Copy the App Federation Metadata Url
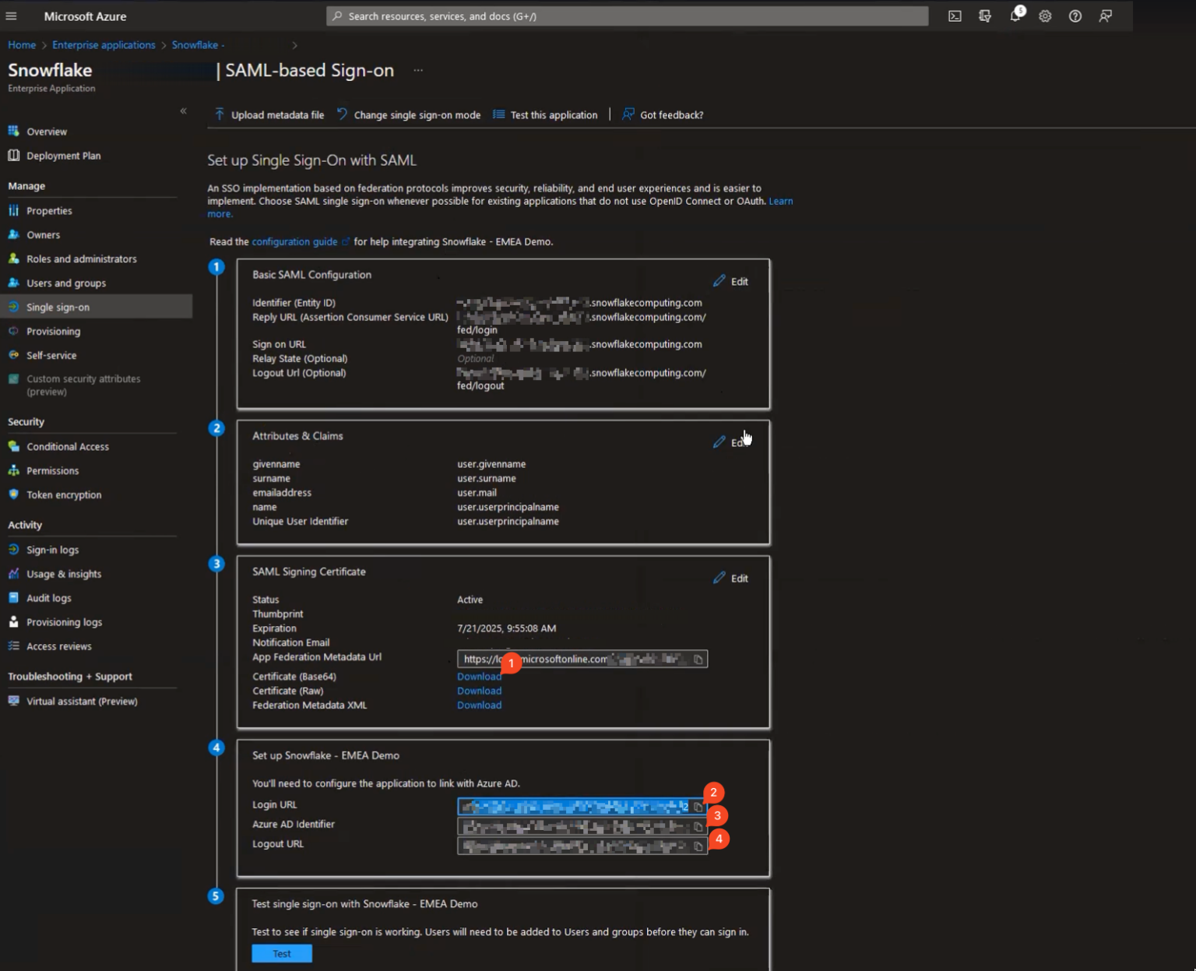Viewport: 1196px width, 971px height. (698, 659)
